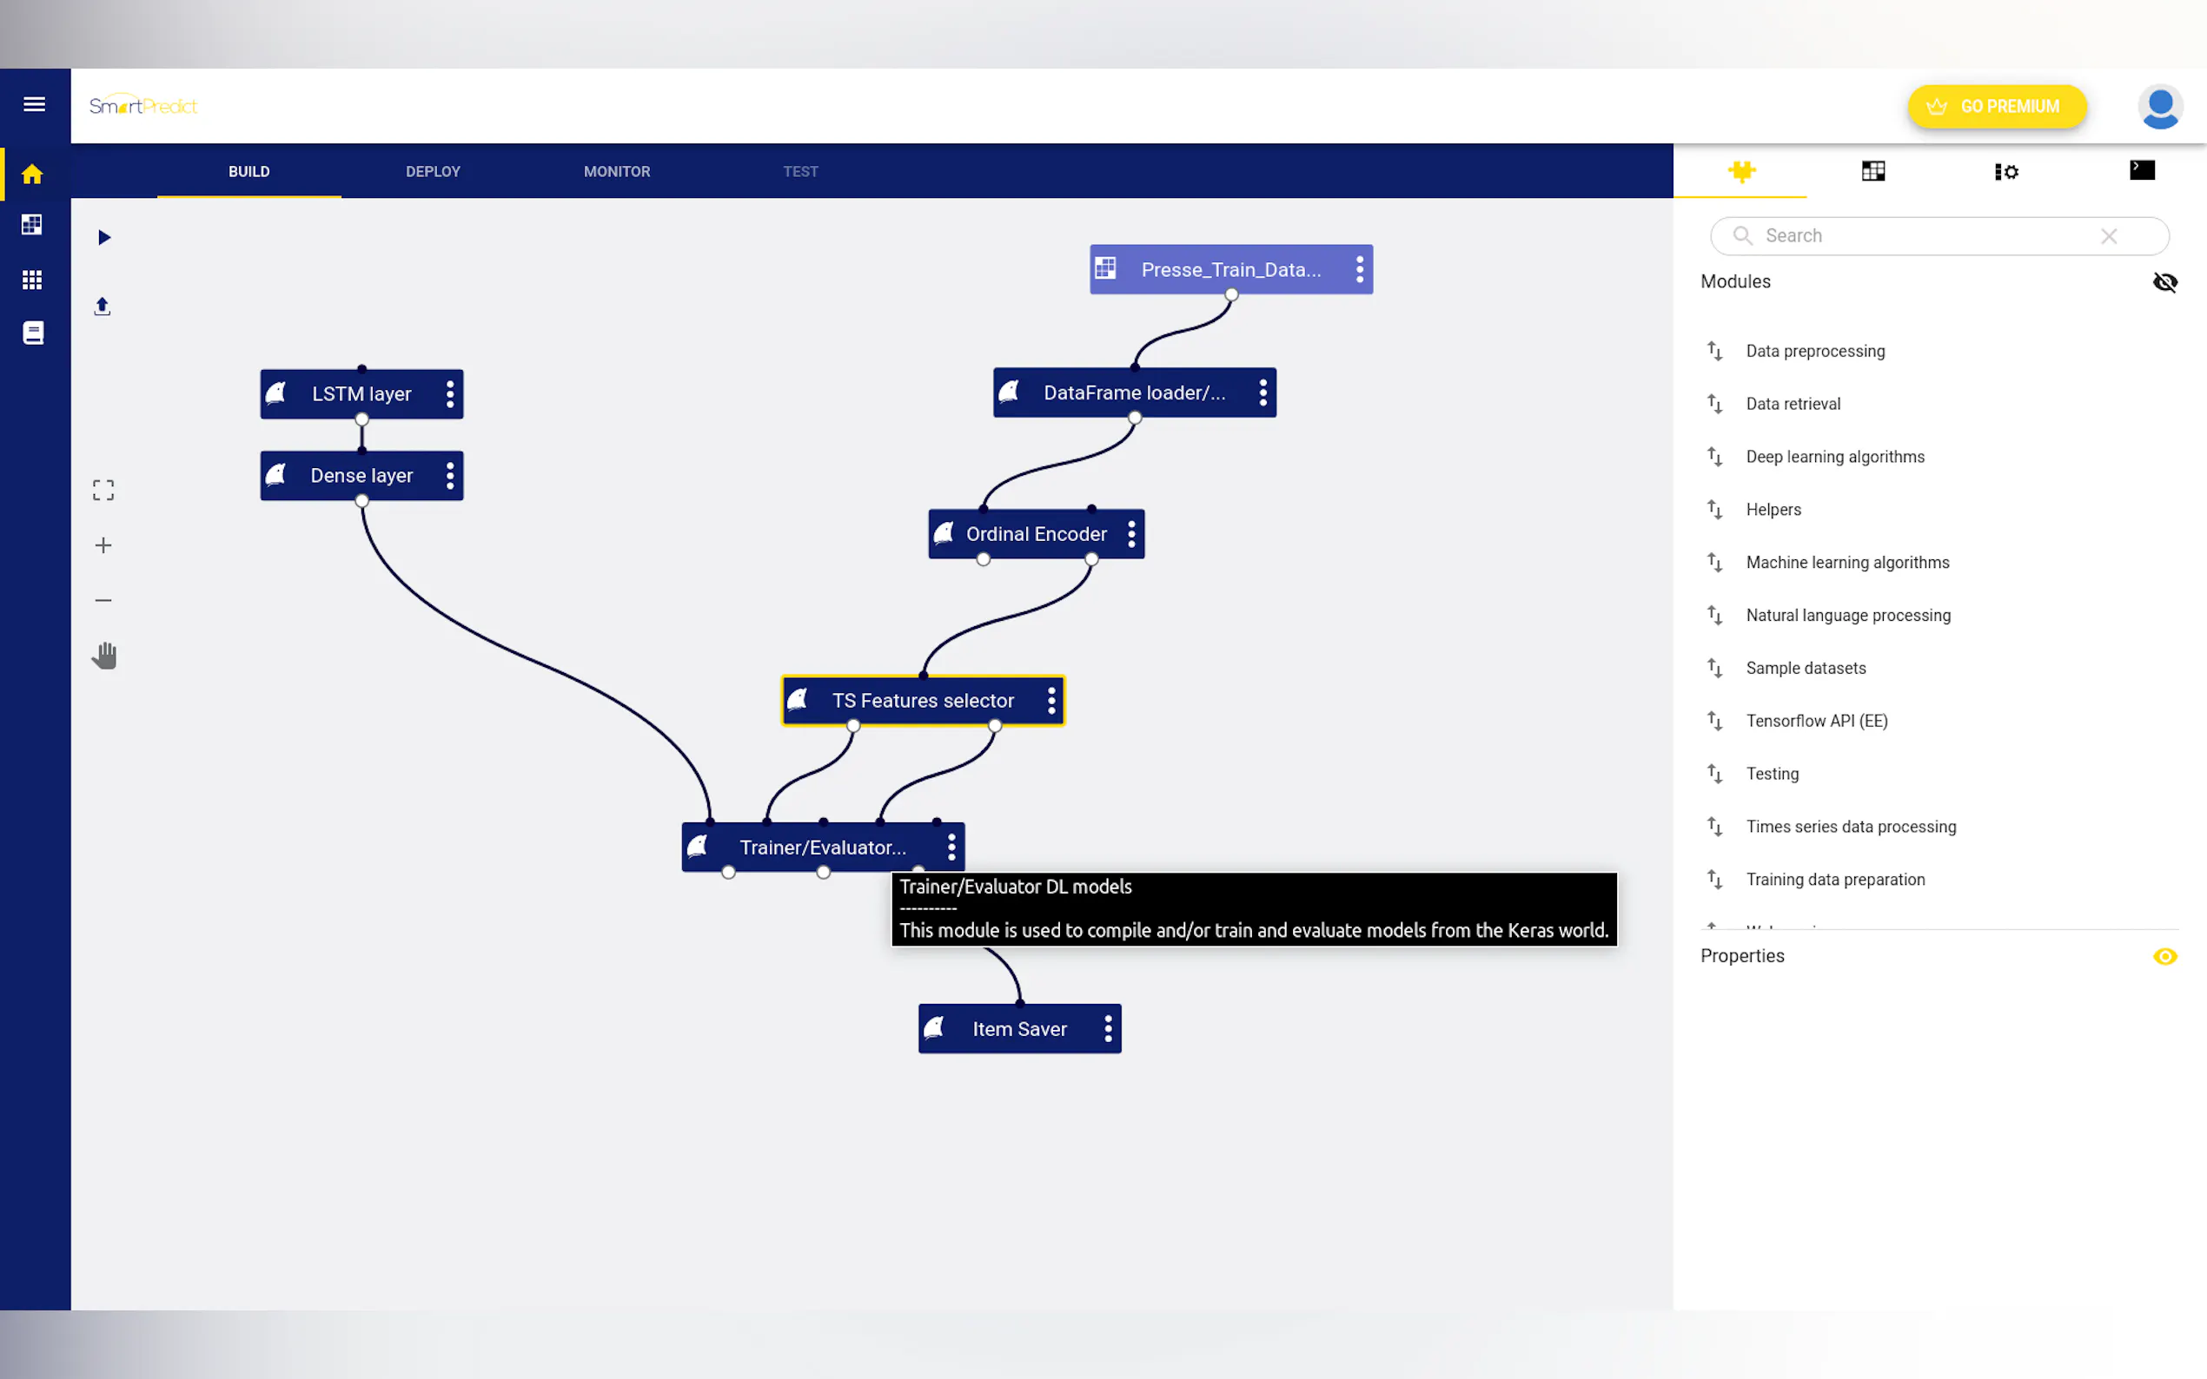
Task: Toggle the Properties section eye icon
Action: (2164, 957)
